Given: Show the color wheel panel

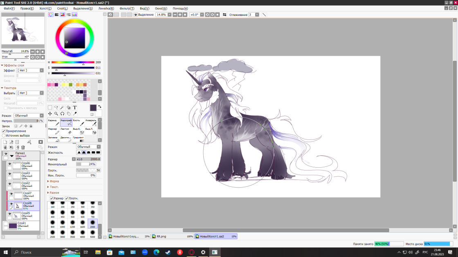Looking at the screenshot, I should pyautogui.click(x=51, y=15).
